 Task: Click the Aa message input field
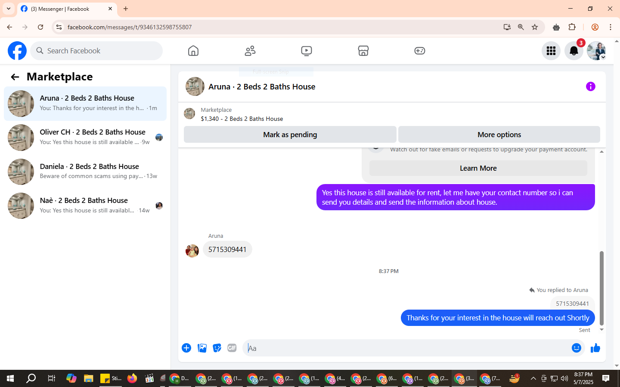407,348
